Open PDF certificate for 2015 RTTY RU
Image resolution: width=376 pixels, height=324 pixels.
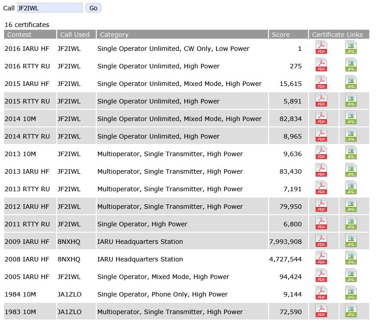pos(321,100)
